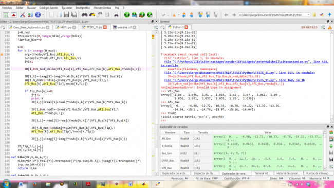
Task: Select the Bus_Gen variable row
Action: pyautogui.click(x=242, y=153)
